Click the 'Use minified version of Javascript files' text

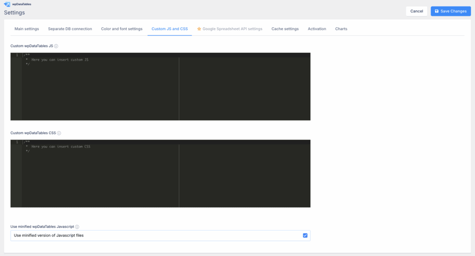pos(49,236)
